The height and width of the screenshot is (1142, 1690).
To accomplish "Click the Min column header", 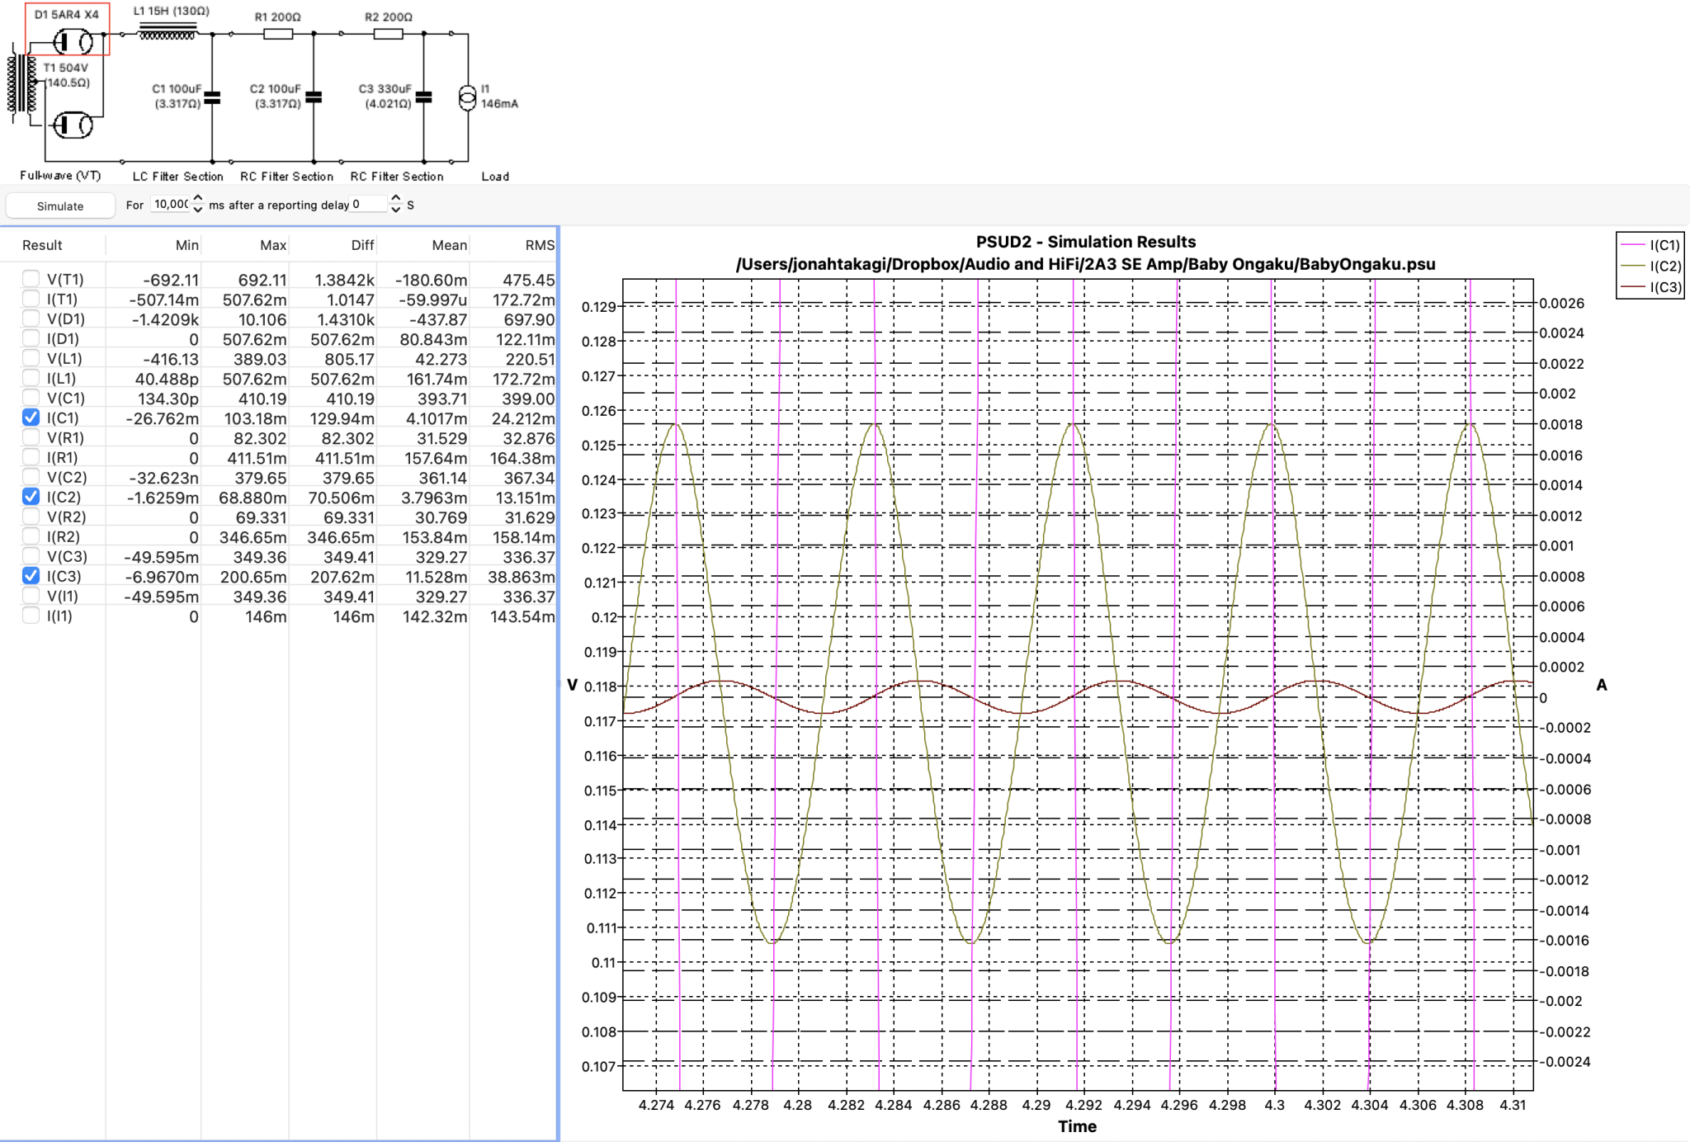I will 187,245.
